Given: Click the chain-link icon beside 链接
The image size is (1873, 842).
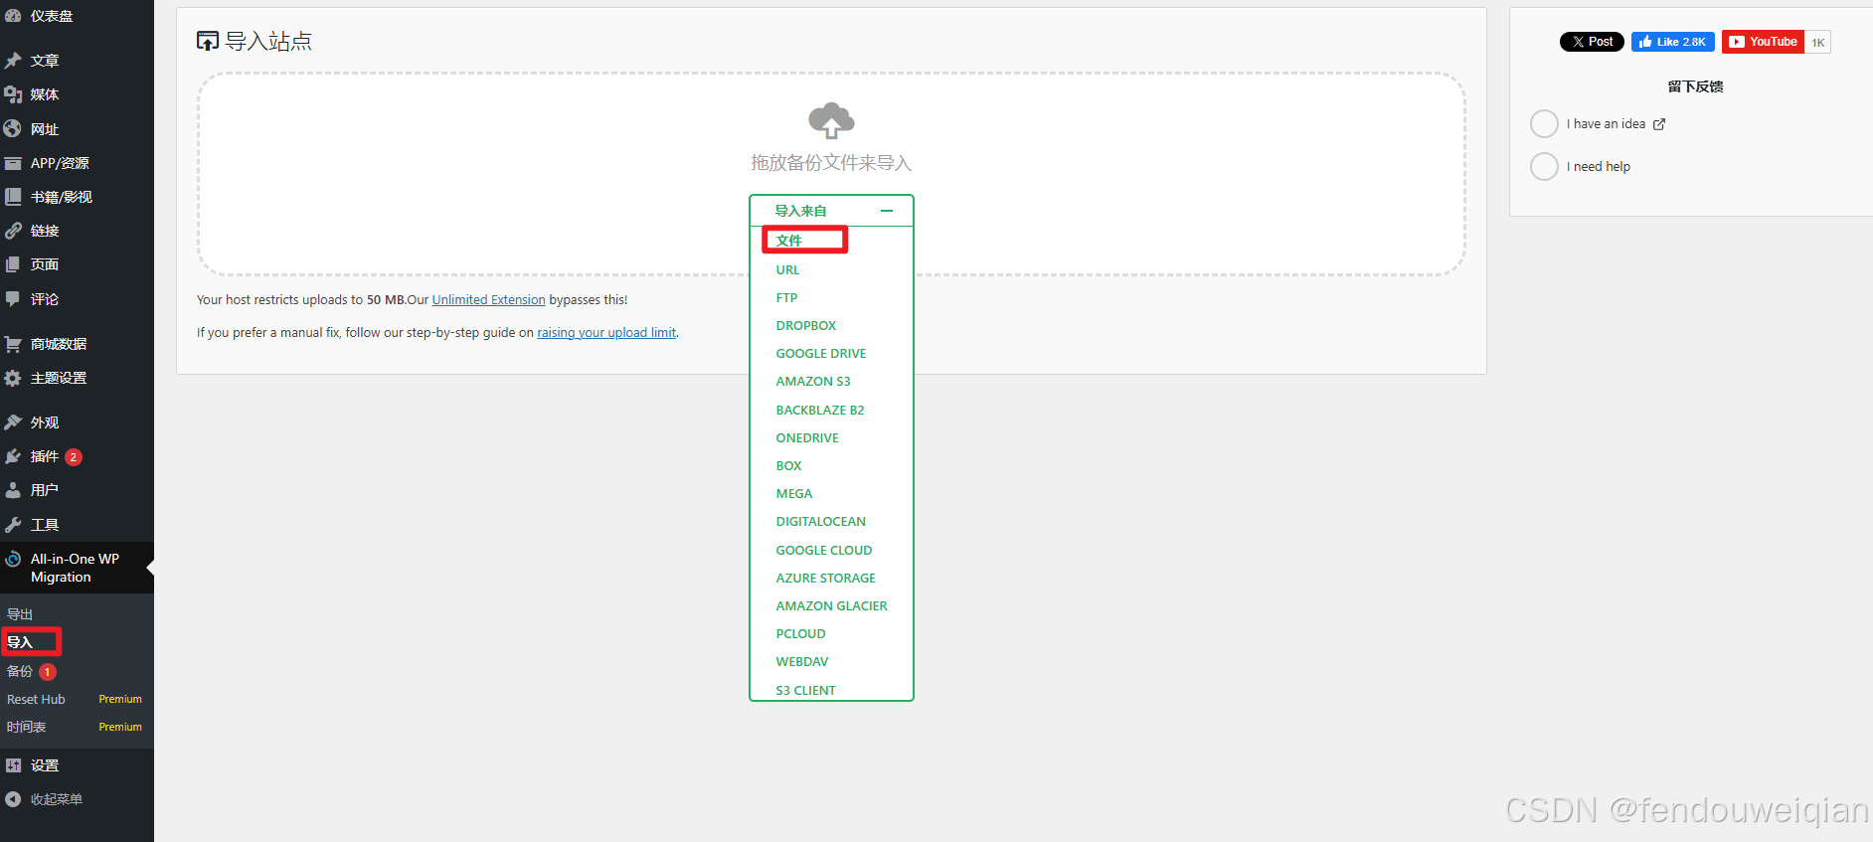Looking at the screenshot, I should tap(13, 231).
